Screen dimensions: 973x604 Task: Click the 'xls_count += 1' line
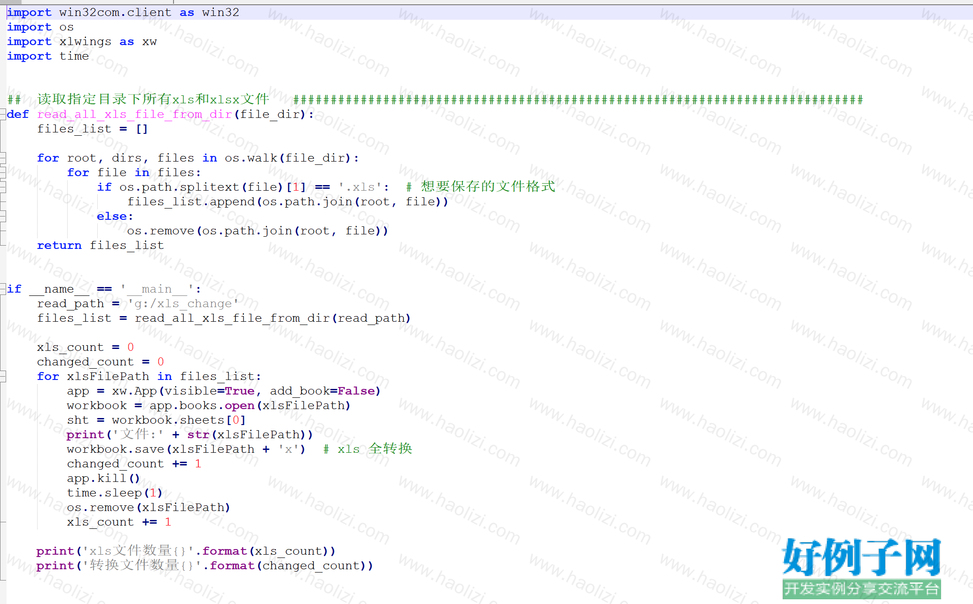pyautogui.click(x=119, y=522)
